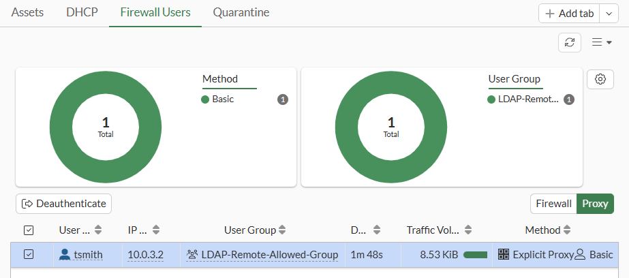Image resolution: width=629 pixels, height=278 pixels.
Task: Click the refresh icon button
Action: pos(570,42)
